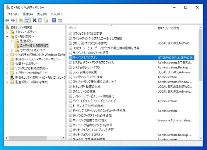Expand the セキュリティ オプション node
The width and height of the screenshot is (207, 150).
pyautogui.click(x=12, y=50)
